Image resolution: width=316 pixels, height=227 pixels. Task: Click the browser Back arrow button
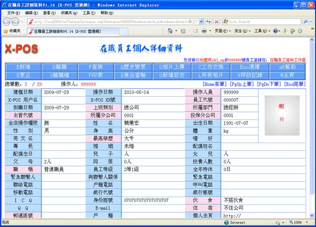tap(7, 22)
